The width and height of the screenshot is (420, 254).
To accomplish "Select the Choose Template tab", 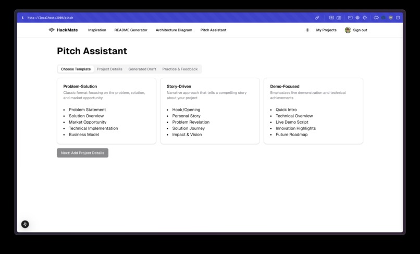I will (76, 69).
